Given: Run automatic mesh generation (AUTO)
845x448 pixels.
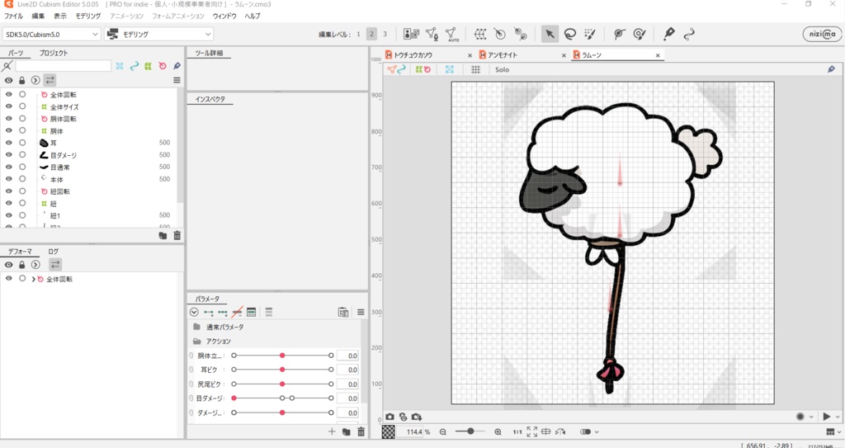Looking at the screenshot, I should coord(451,34).
